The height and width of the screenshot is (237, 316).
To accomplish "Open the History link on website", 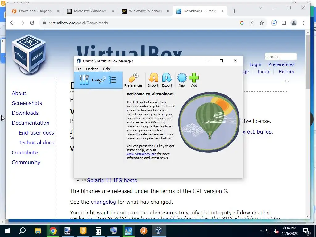I will click(286, 72).
